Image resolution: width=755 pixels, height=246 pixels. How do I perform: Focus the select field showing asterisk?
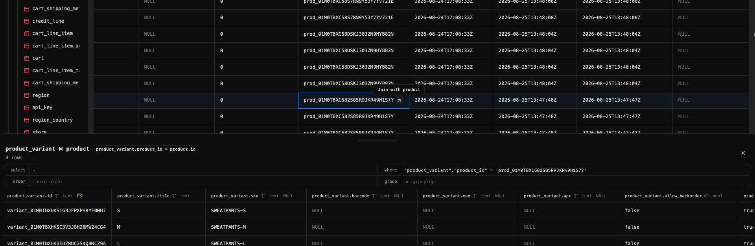point(203,170)
